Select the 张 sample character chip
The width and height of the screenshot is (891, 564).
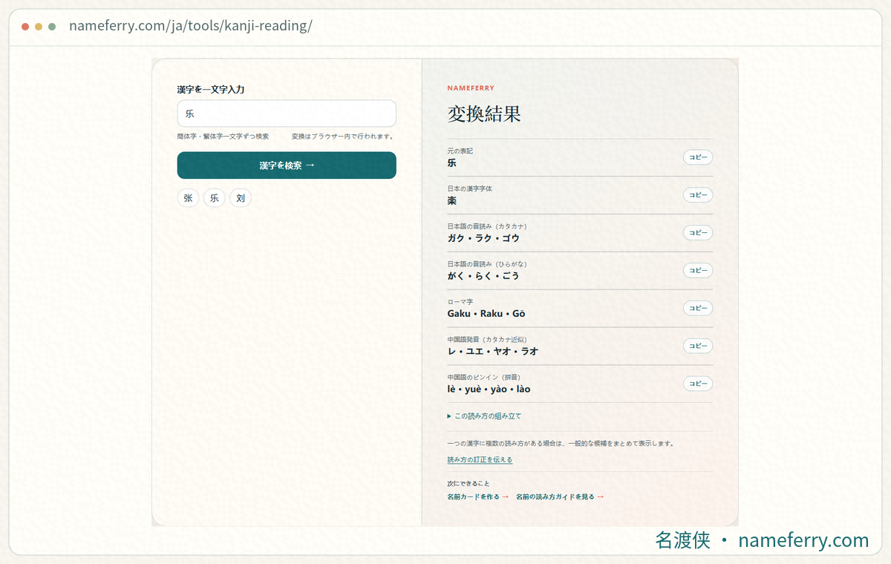[188, 198]
